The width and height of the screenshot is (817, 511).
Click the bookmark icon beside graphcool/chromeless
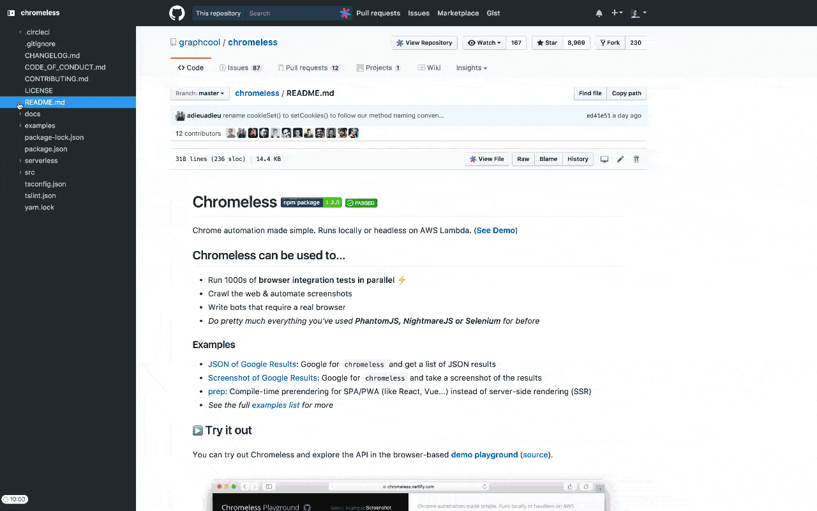tap(173, 42)
